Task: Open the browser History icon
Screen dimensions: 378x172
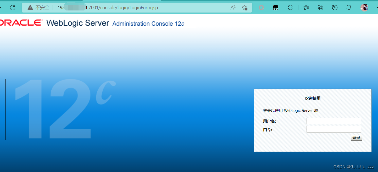Action: coord(335,8)
